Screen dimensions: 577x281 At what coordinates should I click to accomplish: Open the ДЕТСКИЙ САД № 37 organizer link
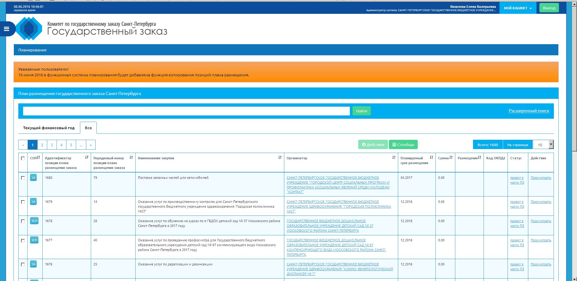330,225
